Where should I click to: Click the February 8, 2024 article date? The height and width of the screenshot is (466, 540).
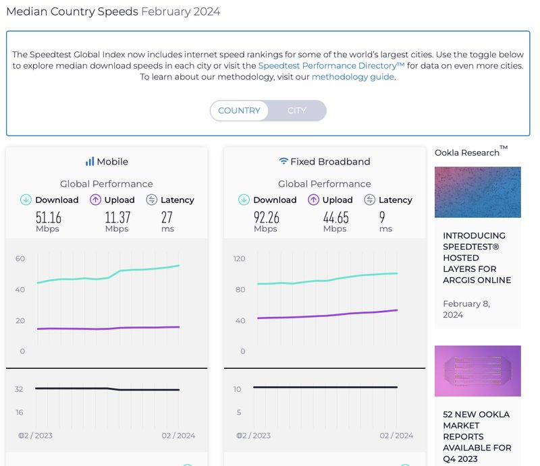click(x=466, y=309)
